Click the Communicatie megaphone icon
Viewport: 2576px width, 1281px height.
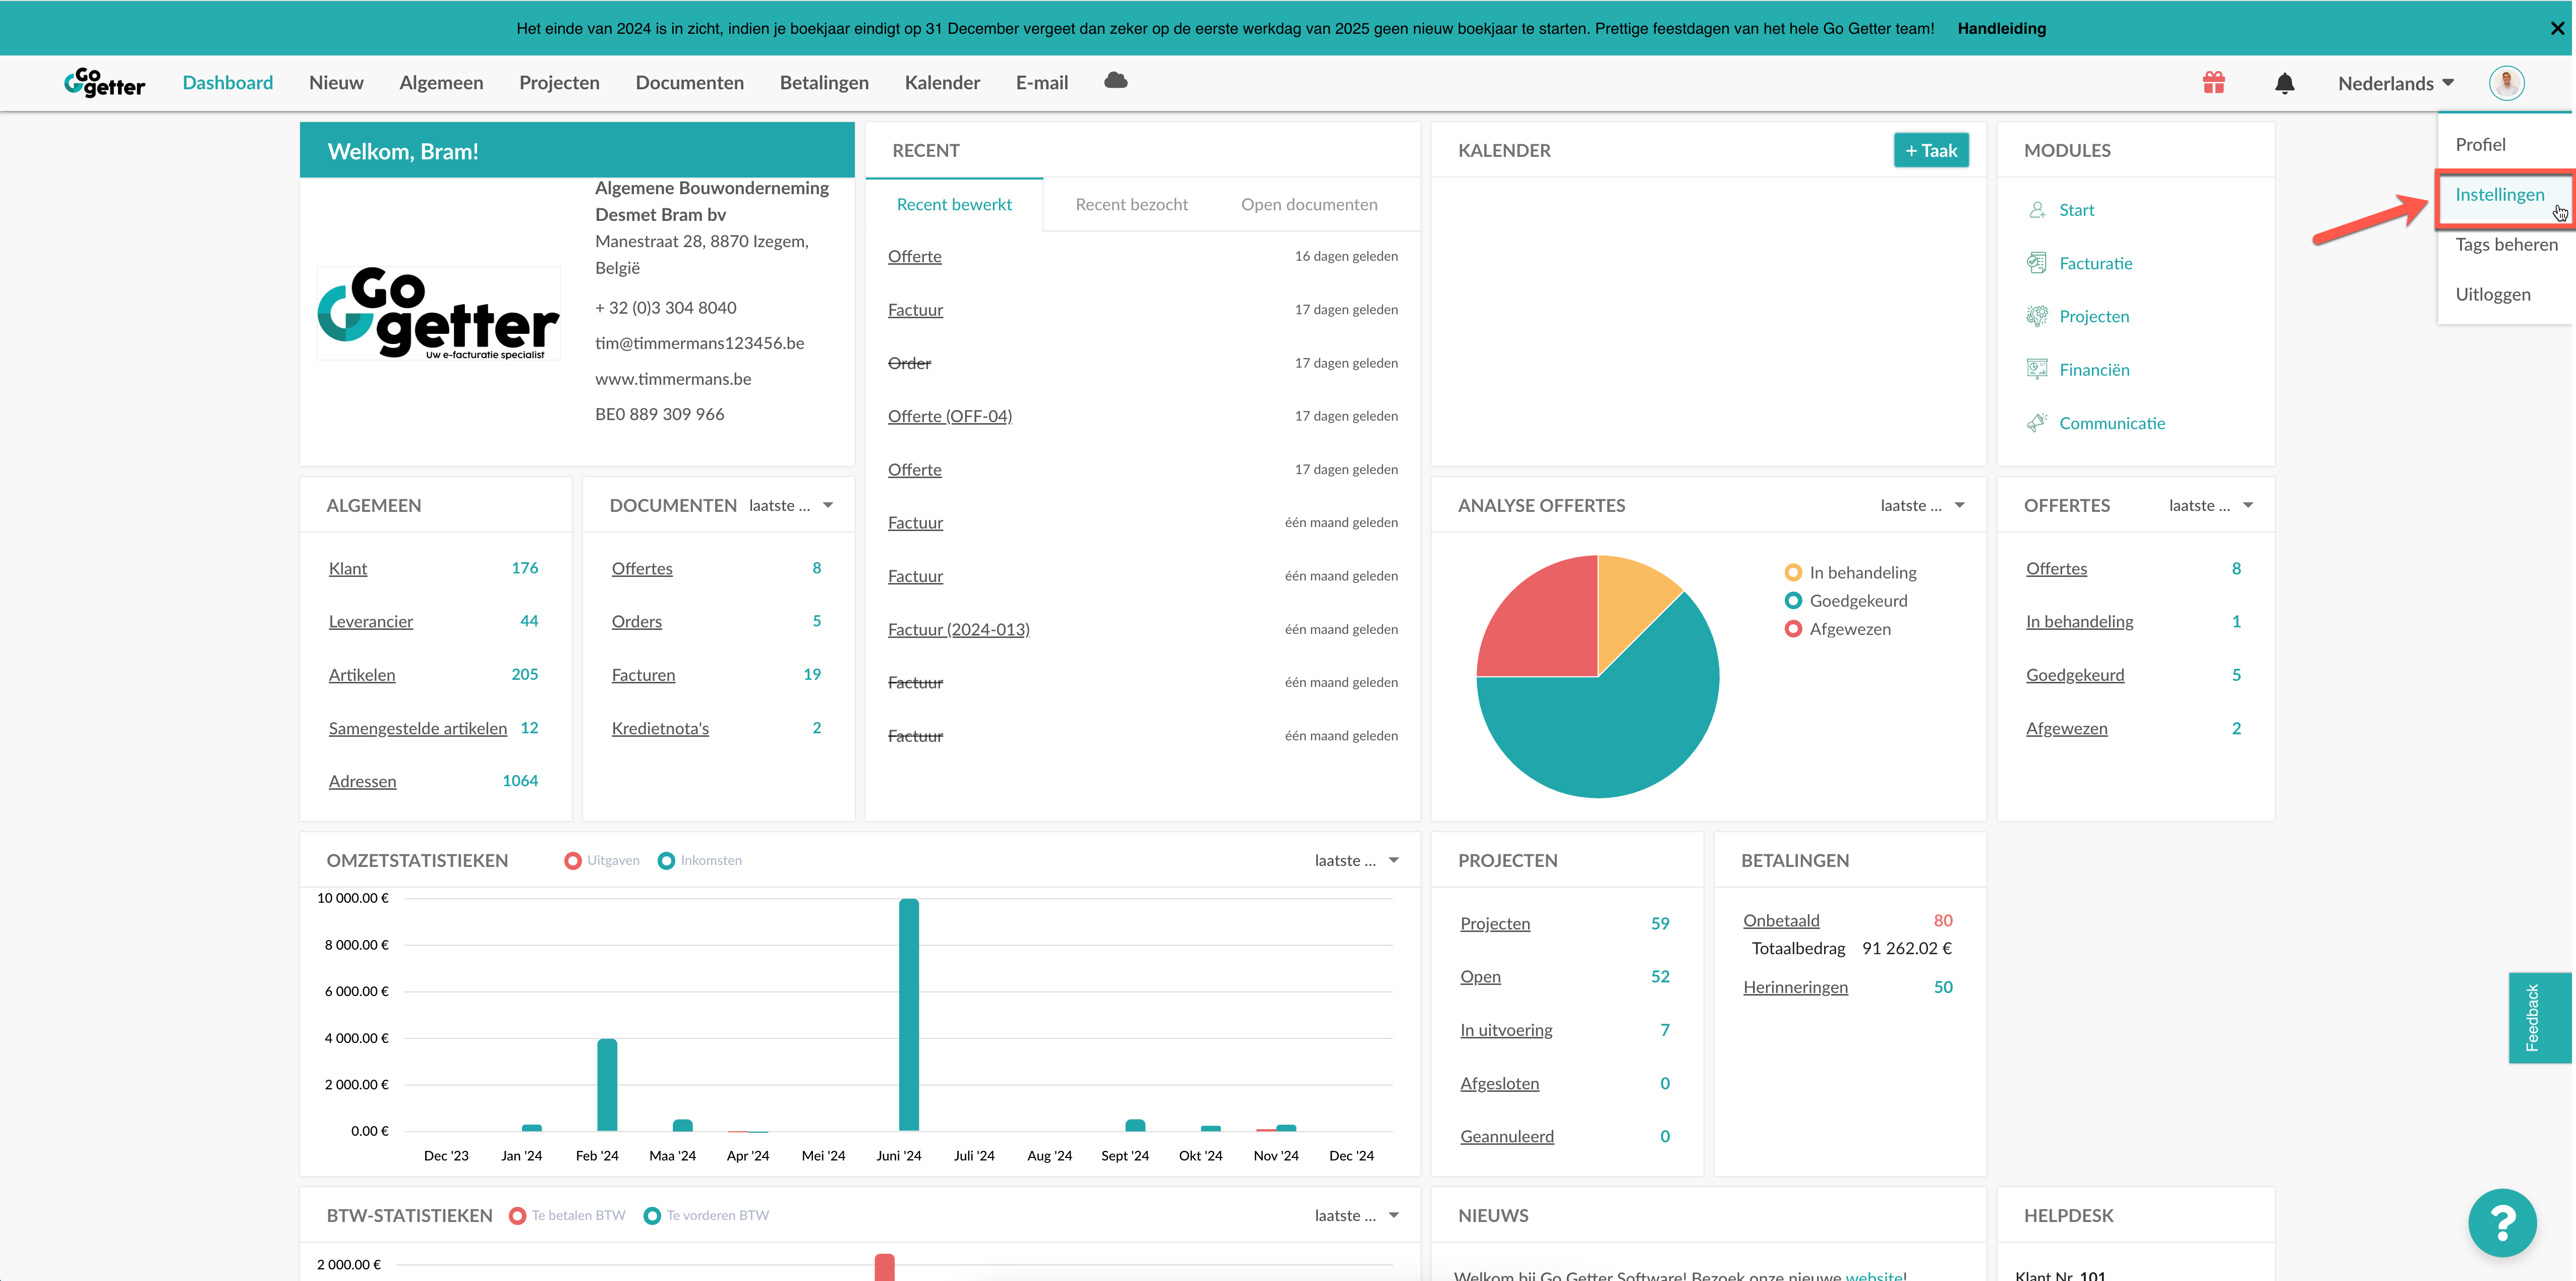coord(2037,423)
